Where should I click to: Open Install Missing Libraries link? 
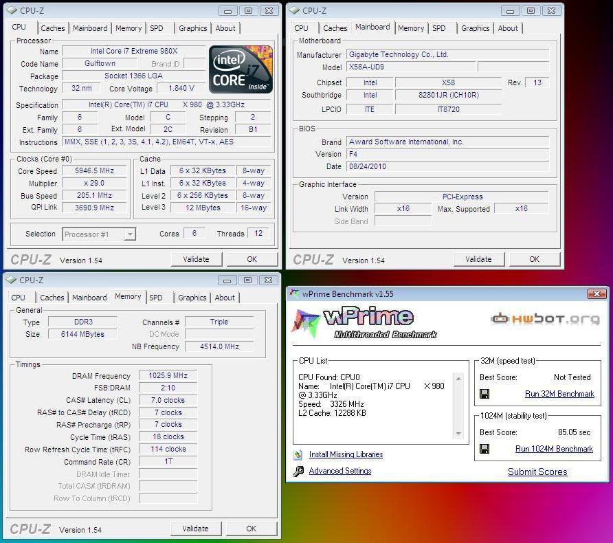(346, 454)
